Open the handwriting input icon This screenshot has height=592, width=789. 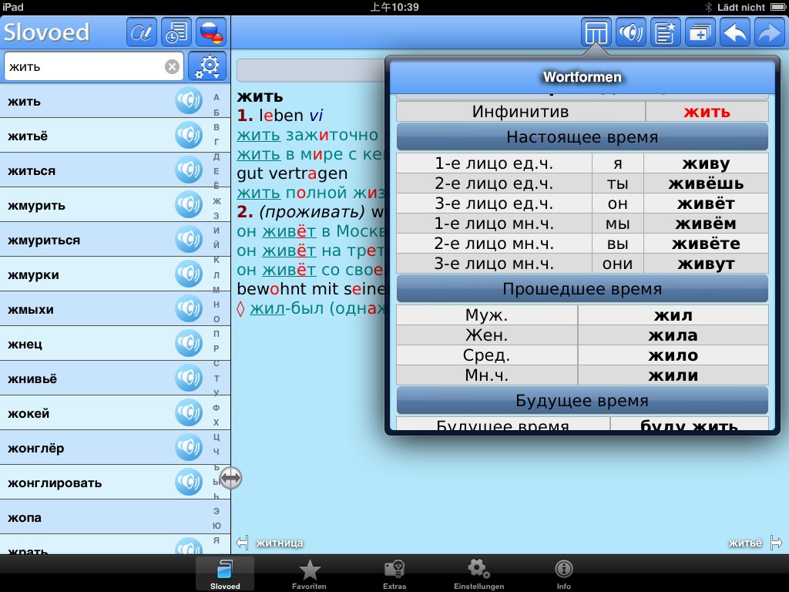(x=142, y=32)
